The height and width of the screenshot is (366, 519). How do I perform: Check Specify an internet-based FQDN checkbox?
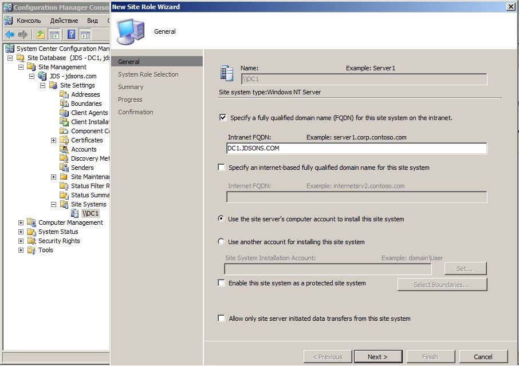point(222,167)
